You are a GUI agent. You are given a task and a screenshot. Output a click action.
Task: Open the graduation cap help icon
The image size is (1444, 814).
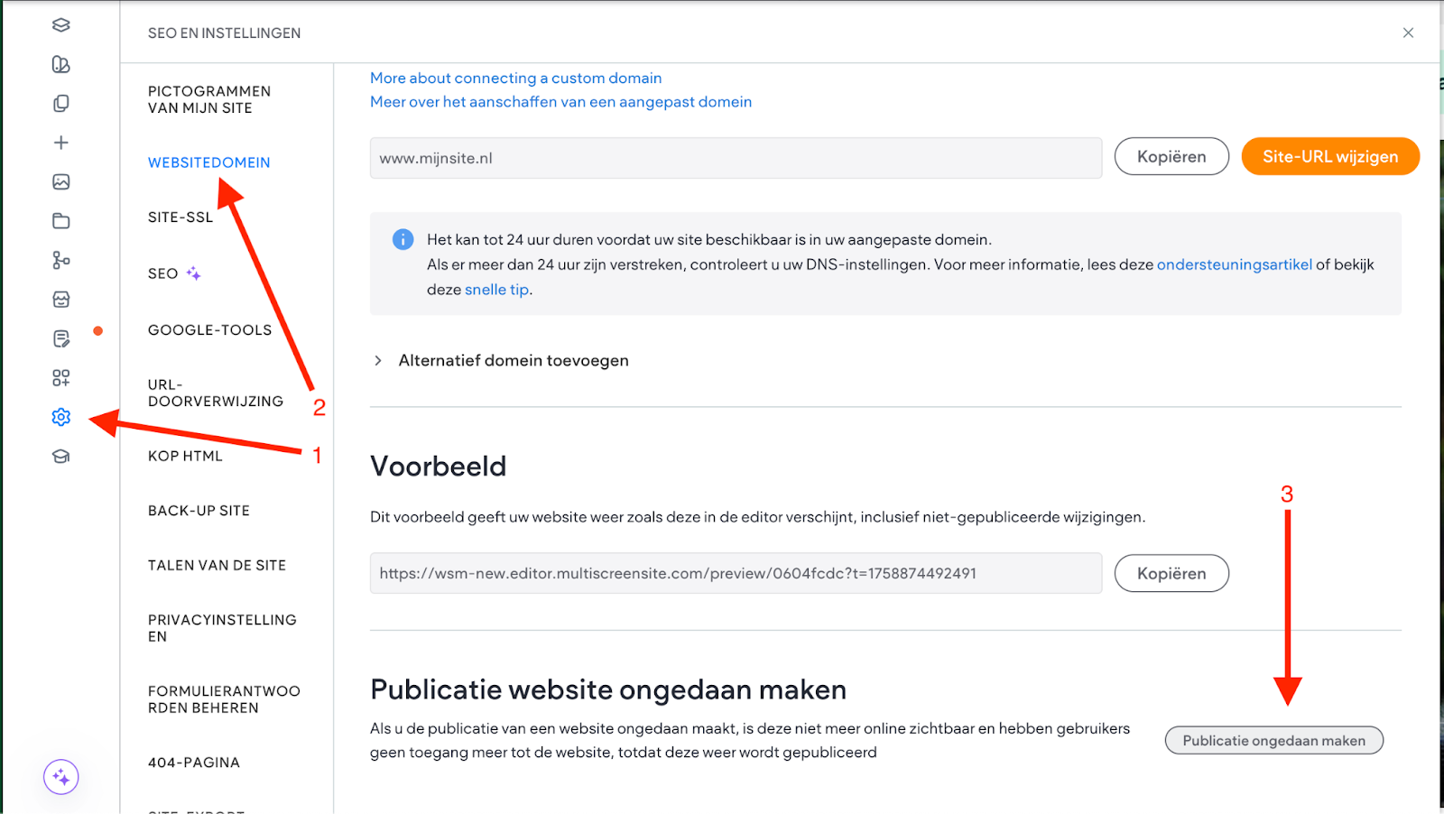point(61,457)
